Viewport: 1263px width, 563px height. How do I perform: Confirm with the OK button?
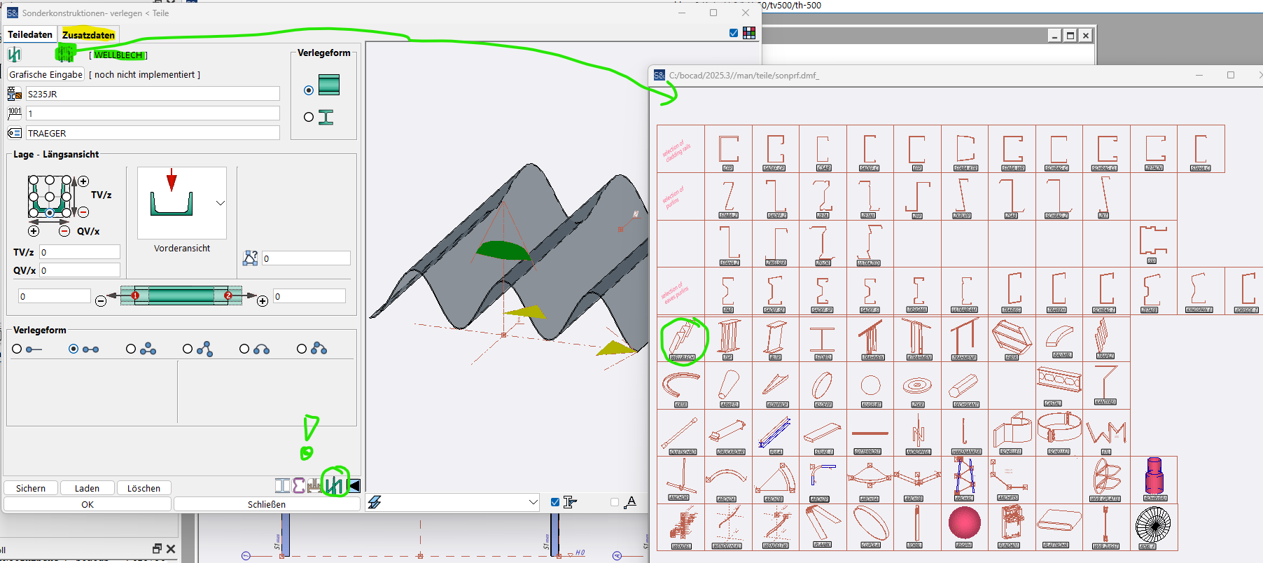(88, 504)
